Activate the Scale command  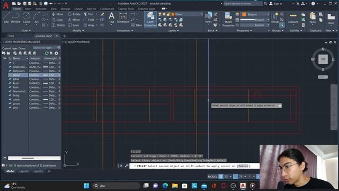tap(73, 25)
